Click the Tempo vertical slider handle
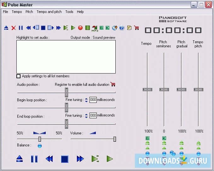Screen dimensions: 214x171 coord(147,90)
